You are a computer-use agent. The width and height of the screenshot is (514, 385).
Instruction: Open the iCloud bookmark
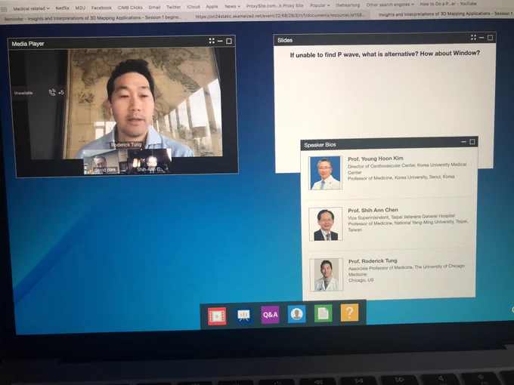click(x=193, y=7)
